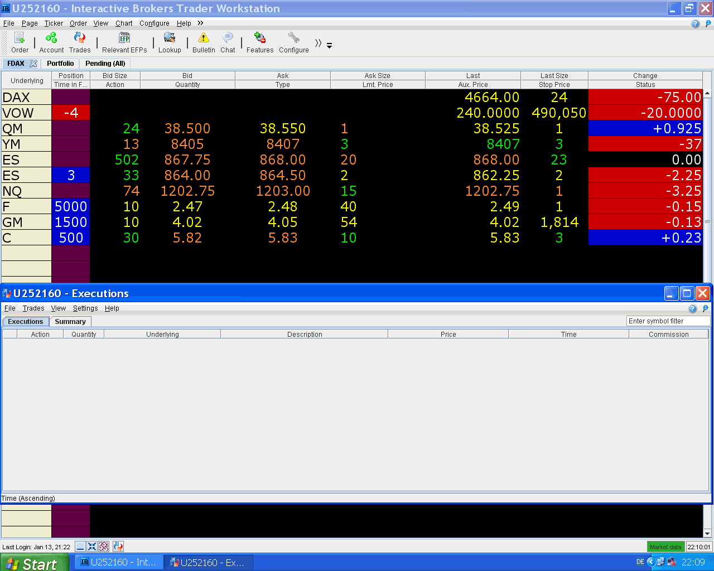Open the Features selector
Image resolution: width=714 pixels, height=571 pixels.
(260, 42)
